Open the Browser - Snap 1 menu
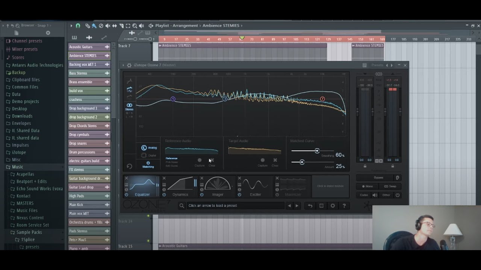The width and height of the screenshot is (481, 270). pyautogui.click(x=35, y=25)
